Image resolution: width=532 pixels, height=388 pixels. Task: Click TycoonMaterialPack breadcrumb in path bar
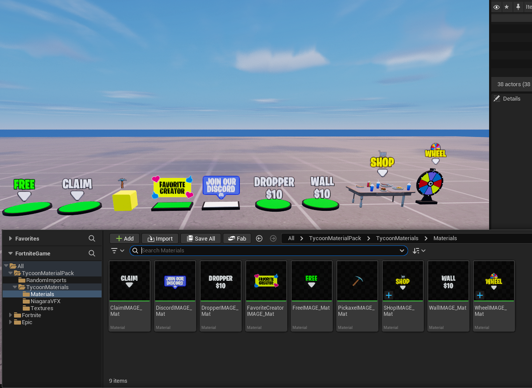pos(335,238)
